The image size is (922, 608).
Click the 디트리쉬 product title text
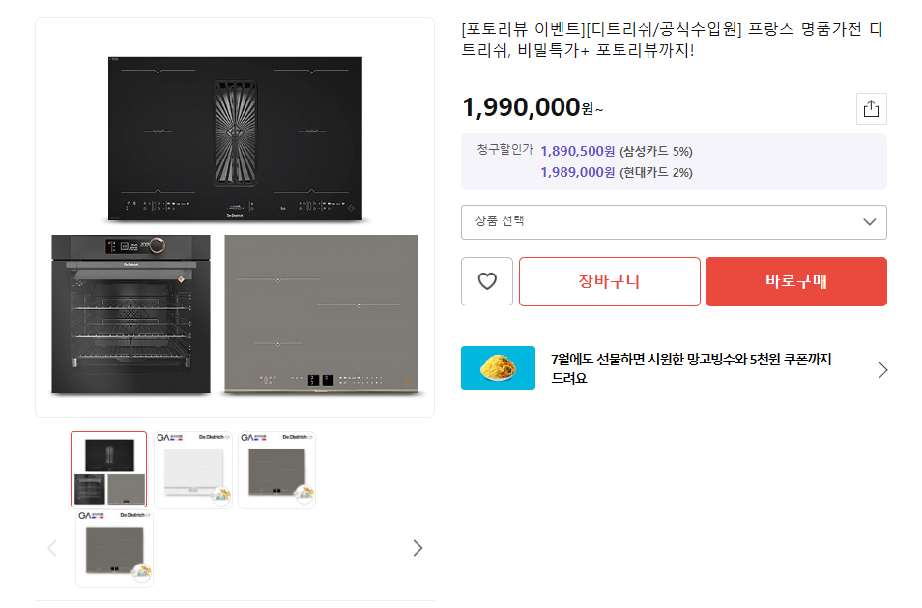pos(673,39)
